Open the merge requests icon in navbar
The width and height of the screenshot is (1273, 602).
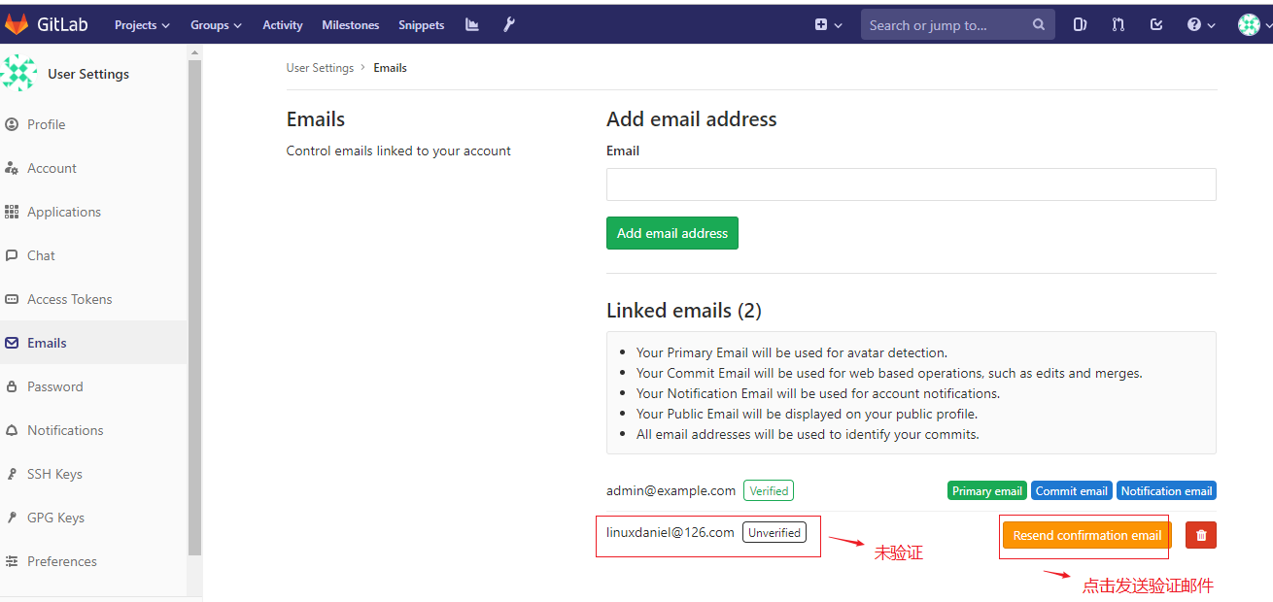point(1118,25)
